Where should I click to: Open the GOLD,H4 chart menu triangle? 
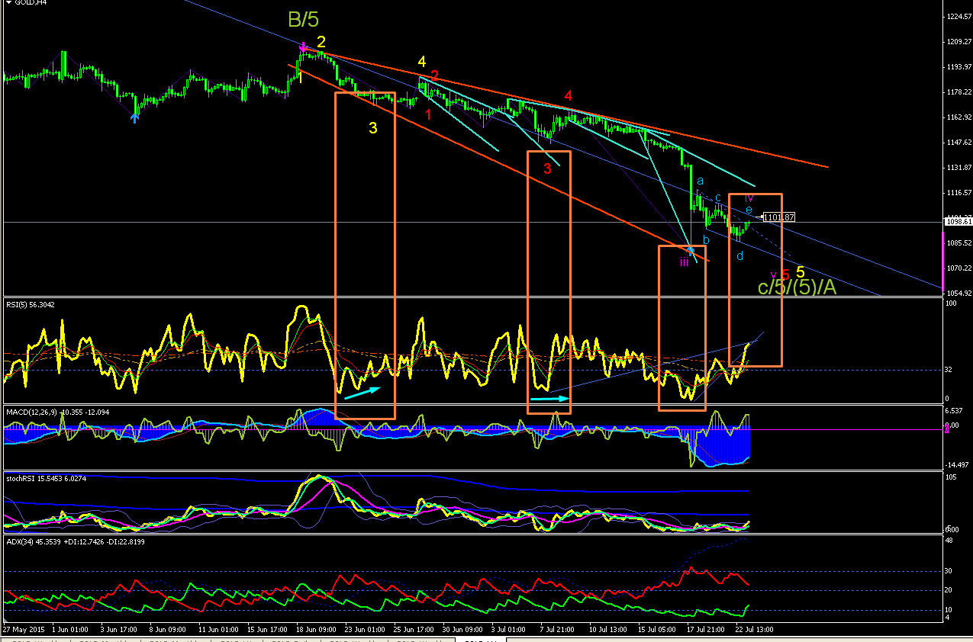tap(7, 4)
